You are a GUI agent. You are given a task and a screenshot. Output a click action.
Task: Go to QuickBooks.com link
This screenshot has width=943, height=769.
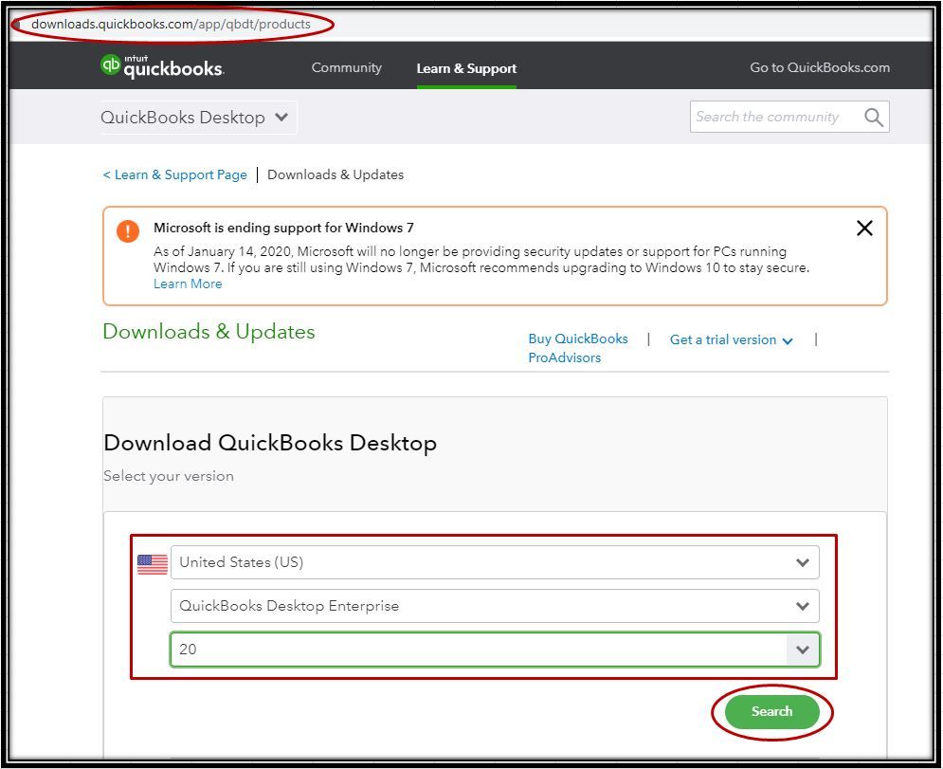pyautogui.click(x=820, y=67)
